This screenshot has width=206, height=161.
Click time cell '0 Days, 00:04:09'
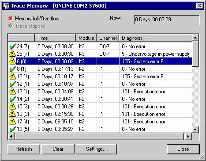(56, 92)
